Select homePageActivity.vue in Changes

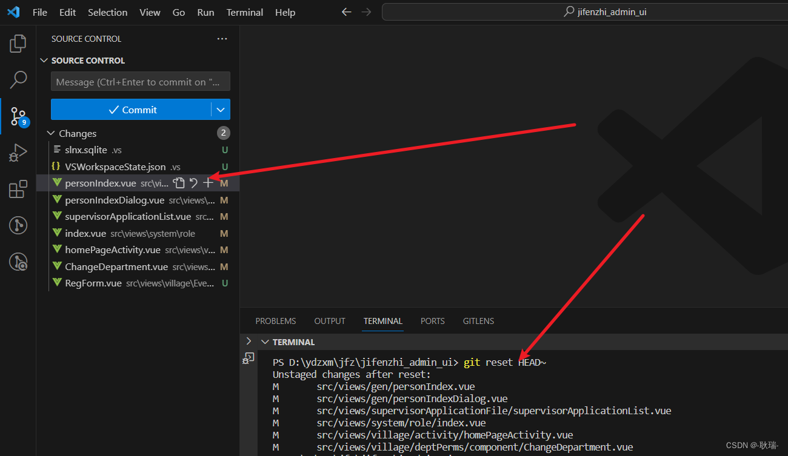(138, 249)
